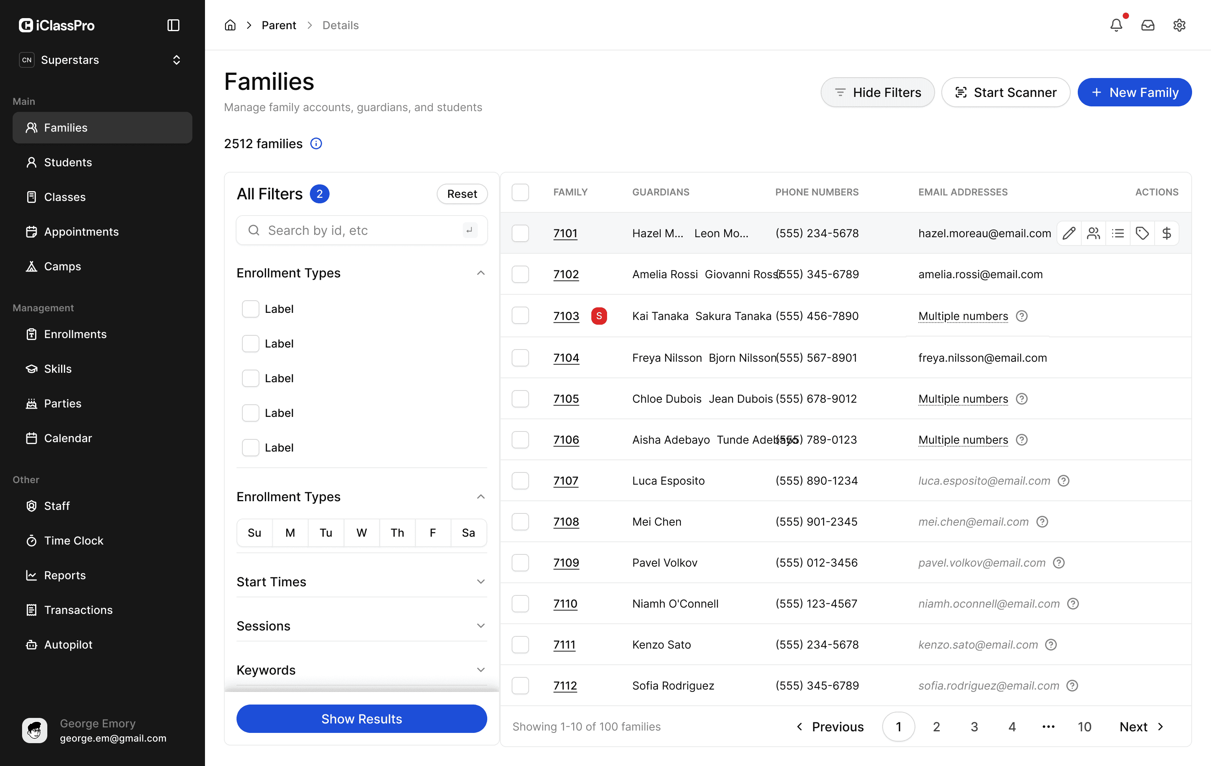The width and height of the screenshot is (1211, 766).
Task: Toggle select-all checkbox in table header
Action: click(x=520, y=192)
